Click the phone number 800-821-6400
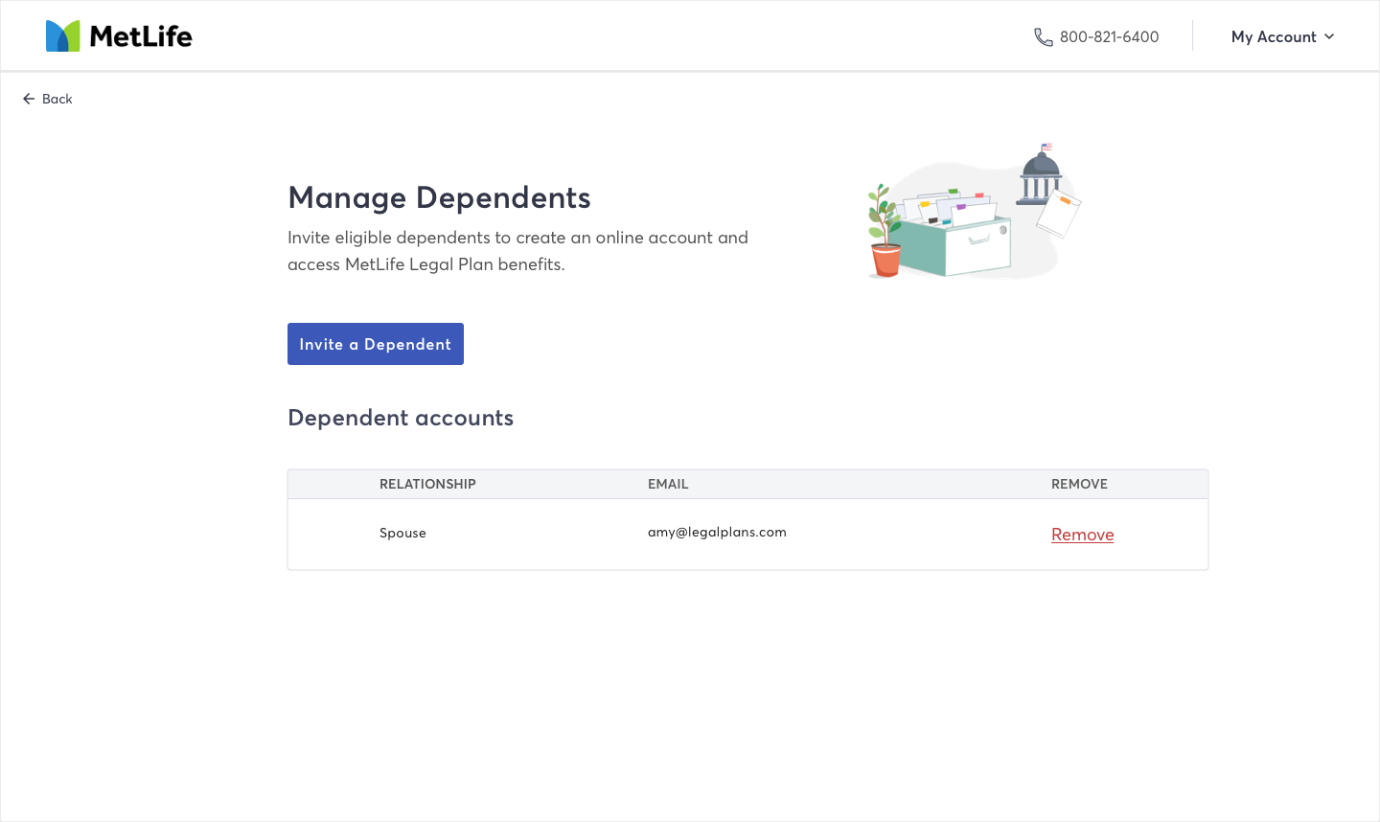 pyautogui.click(x=1109, y=36)
